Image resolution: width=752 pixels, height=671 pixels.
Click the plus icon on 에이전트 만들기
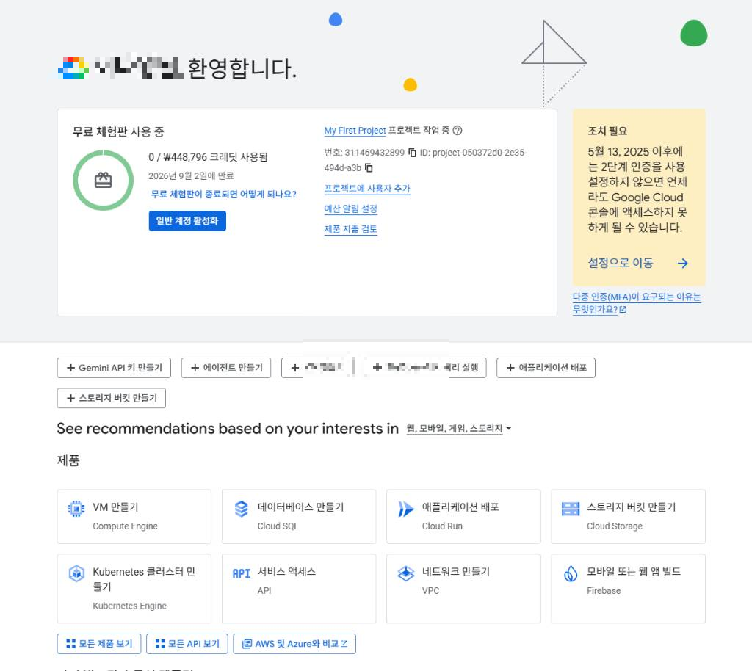(195, 368)
